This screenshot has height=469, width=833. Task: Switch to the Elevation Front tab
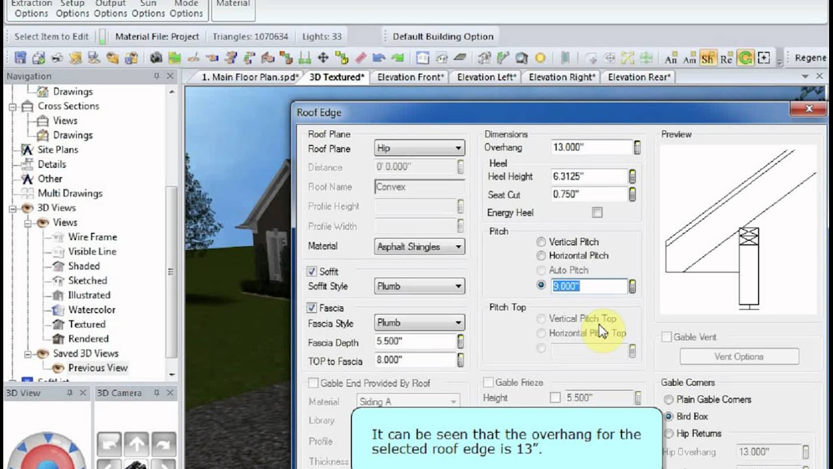pyautogui.click(x=411, y=77)
